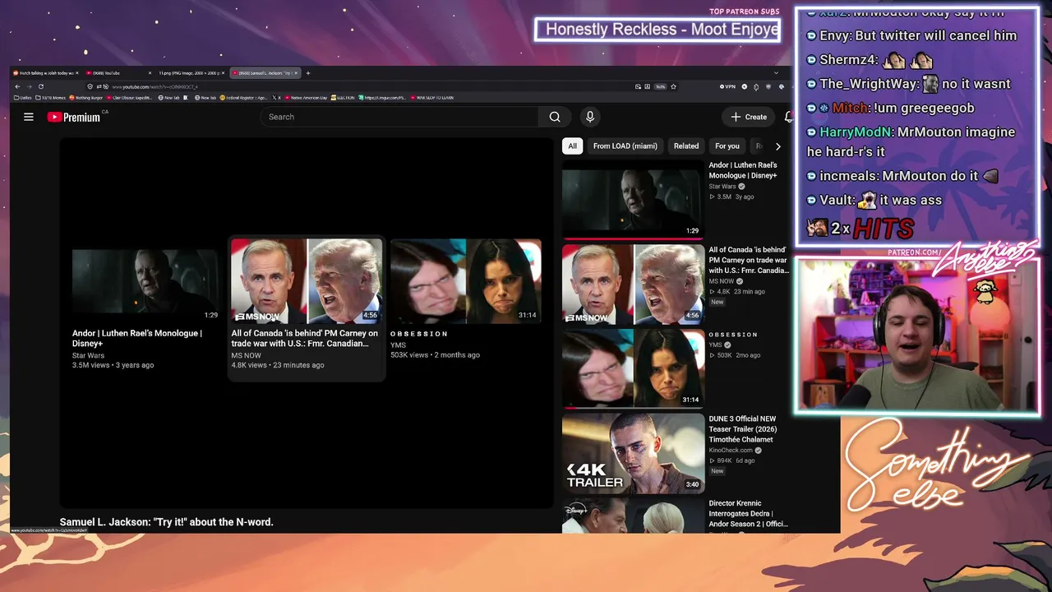Select the All filter chip
1052x592 pixels.
[572, 146]
